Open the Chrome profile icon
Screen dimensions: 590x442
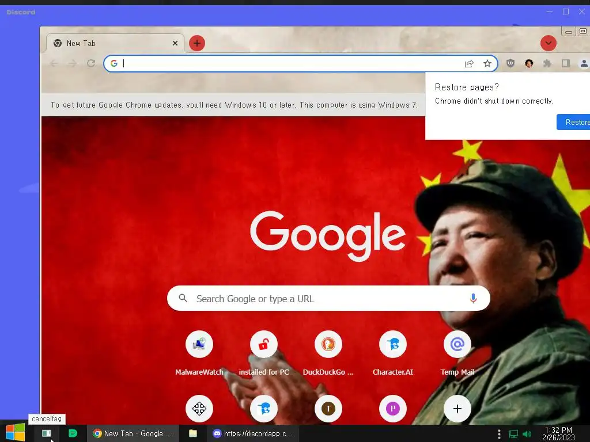click(x=584, y=63)
